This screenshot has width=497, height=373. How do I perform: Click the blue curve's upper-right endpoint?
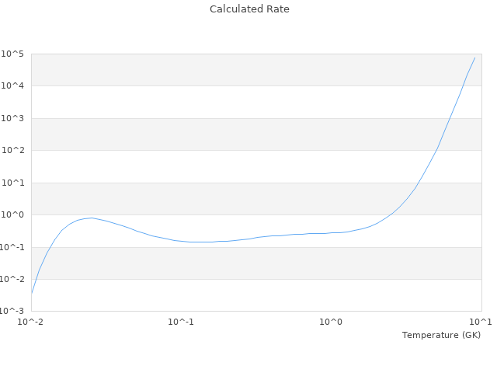coord(474,58)
